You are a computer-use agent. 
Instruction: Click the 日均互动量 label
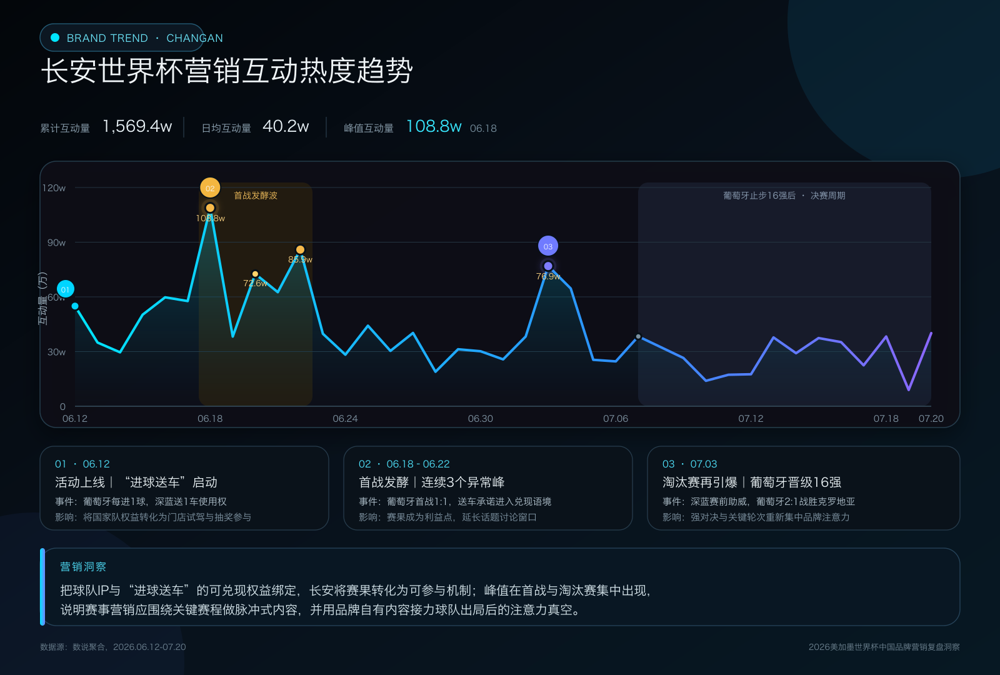(x=226, y=128)
